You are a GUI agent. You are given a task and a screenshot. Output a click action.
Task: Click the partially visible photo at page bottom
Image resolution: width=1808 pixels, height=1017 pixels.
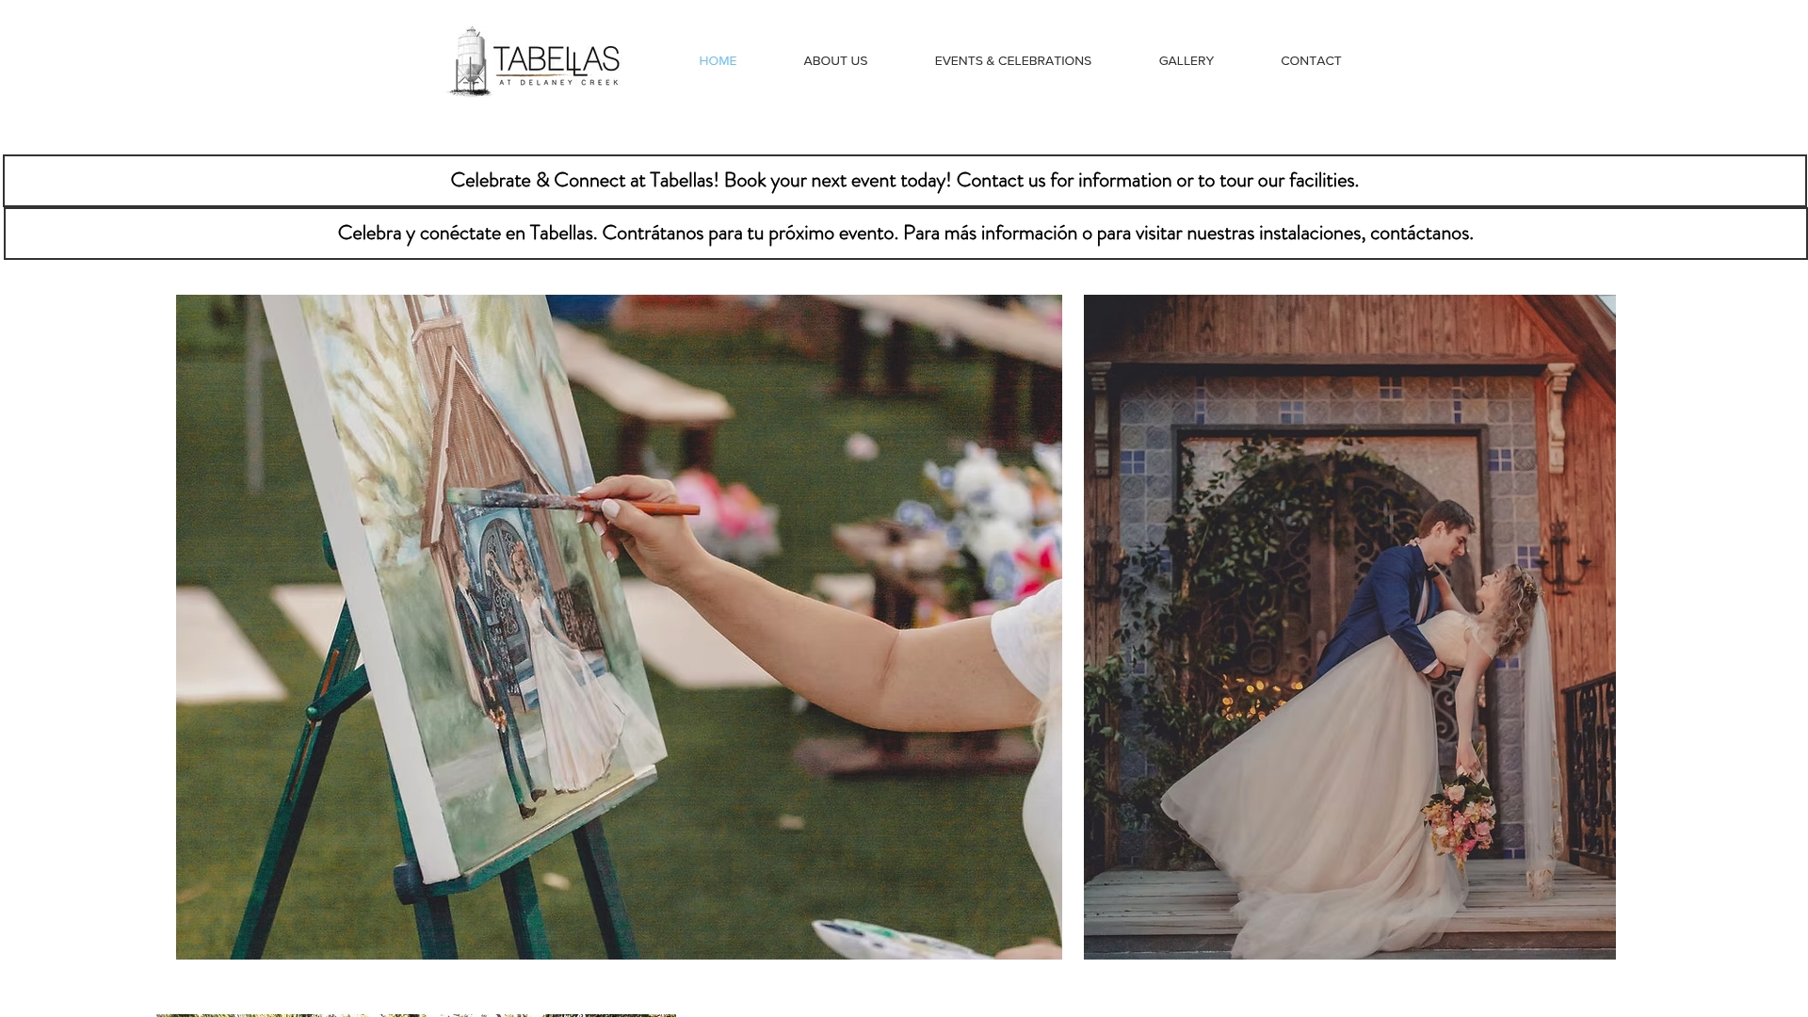click(416, 1015)
